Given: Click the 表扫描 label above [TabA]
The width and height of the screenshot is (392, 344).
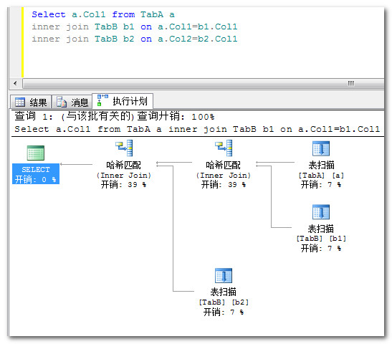Looking at the screenshot, I should [x=321, y=165].
